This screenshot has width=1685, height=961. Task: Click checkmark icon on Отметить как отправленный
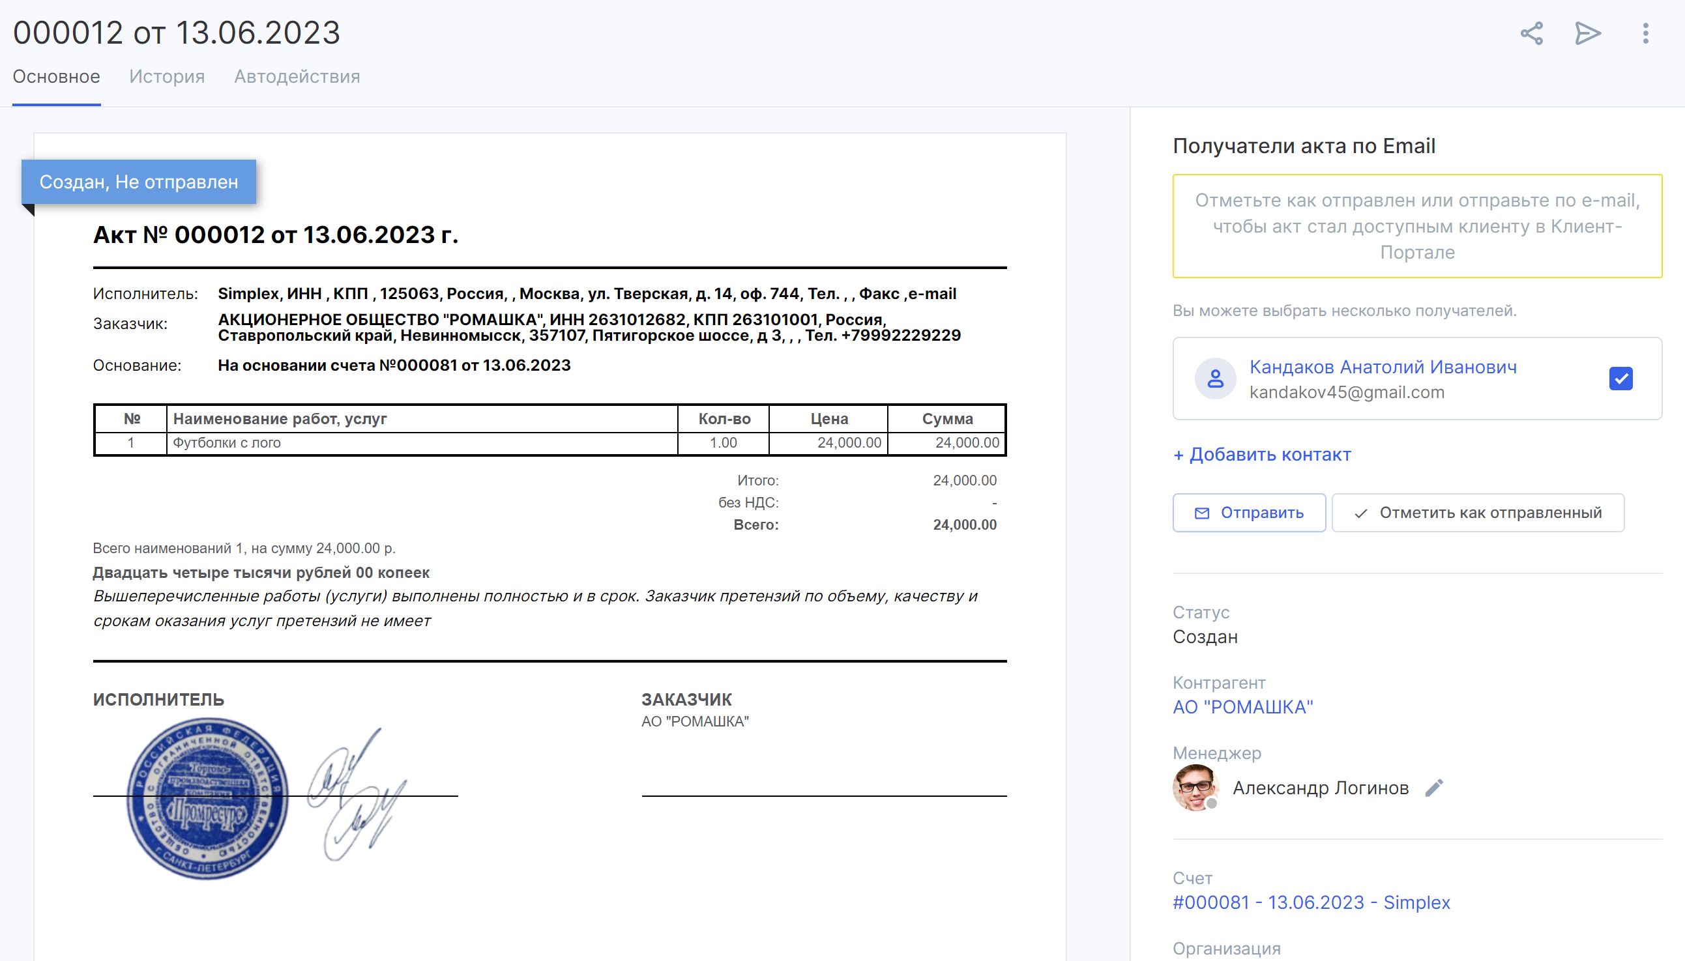click(1360, 513)
